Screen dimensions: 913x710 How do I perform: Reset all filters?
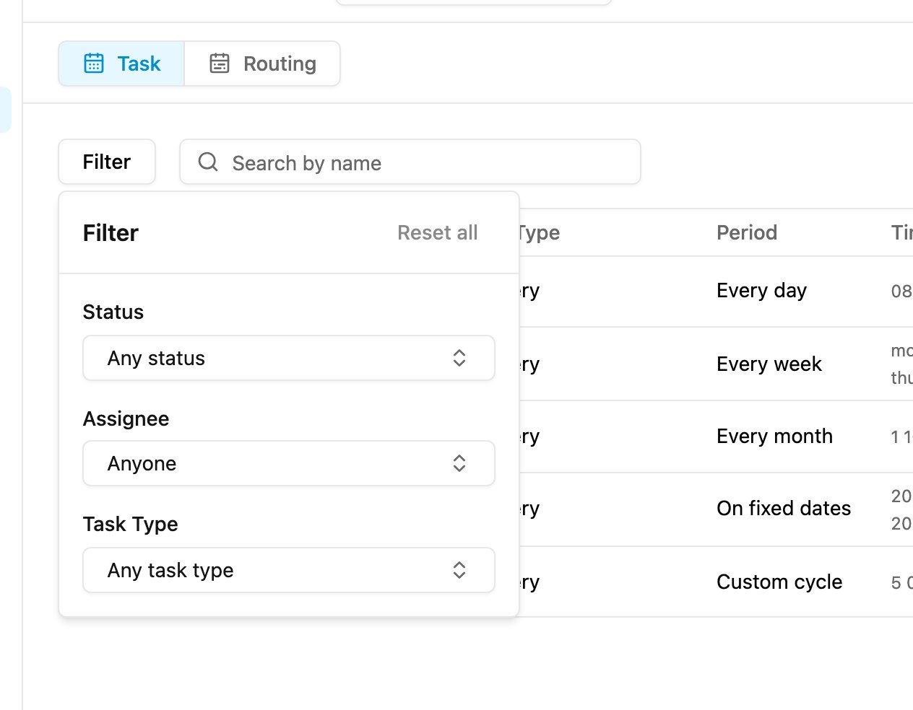438,232
